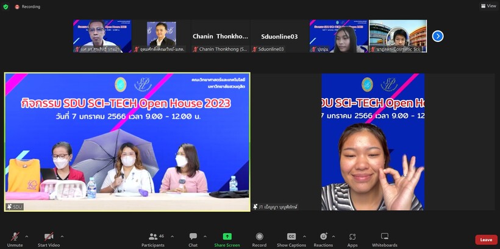500x249 pixels.
Task: Open the View layout menu
Action: 488,5
